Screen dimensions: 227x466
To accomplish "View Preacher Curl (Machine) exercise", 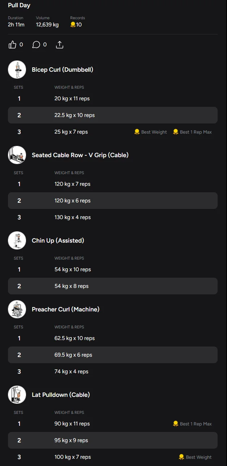I will point(65,309).
